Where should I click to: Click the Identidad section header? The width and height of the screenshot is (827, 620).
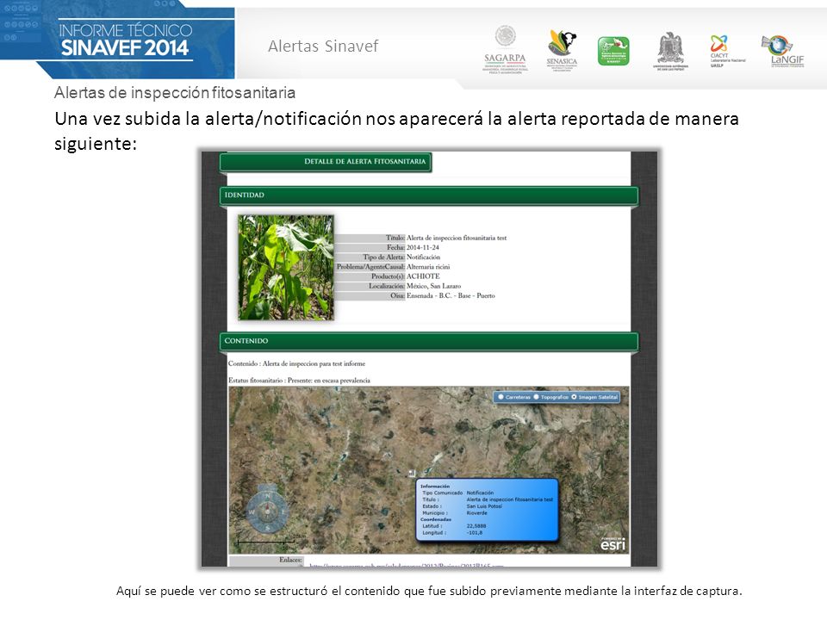[429, 195]
